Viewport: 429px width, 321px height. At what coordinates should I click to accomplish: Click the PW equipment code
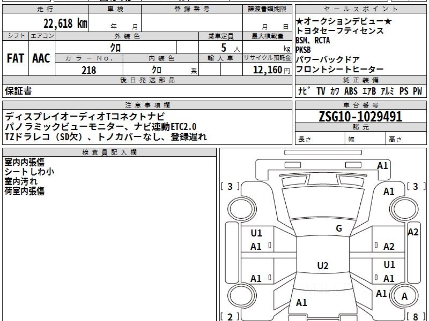click(418, 91)
